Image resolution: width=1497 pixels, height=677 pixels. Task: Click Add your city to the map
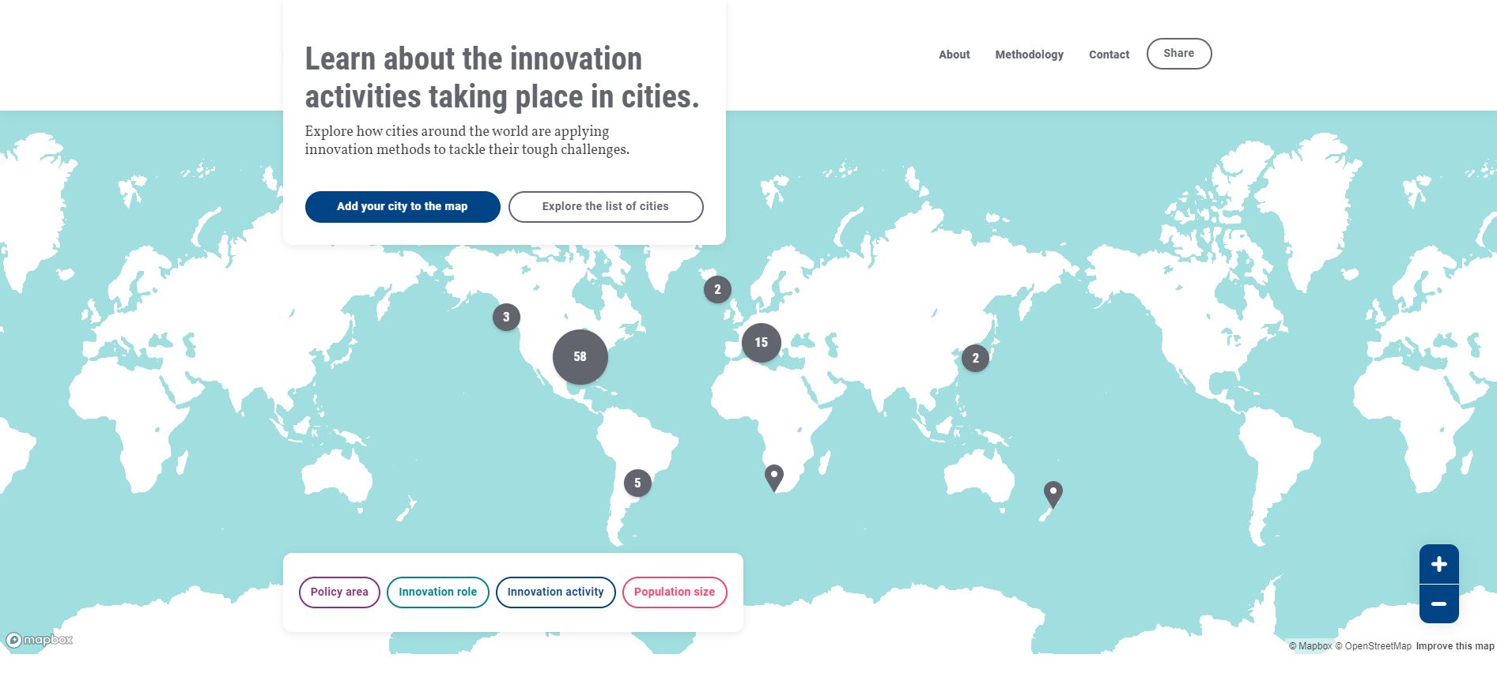pyautogui.click(x=403, y=207)
